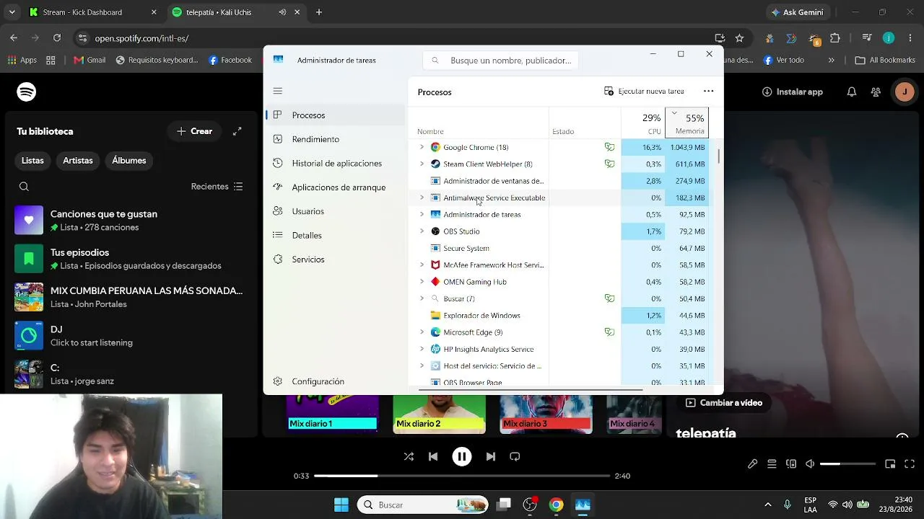Select the Procesos tab in Task Manager

336,115
